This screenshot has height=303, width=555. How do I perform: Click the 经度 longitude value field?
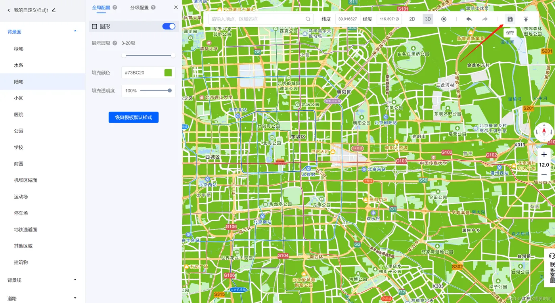point(389,19)
